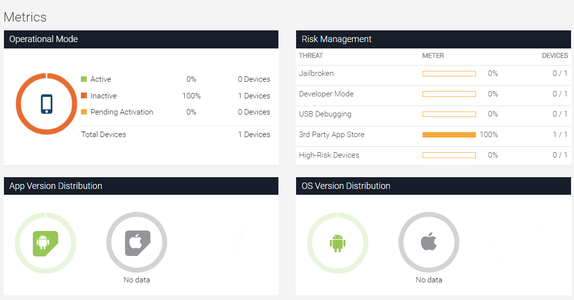The width and height of the screenshot is (574, 300).
Task: Click the green Active legend square
Action: click(x=84, y=79)
